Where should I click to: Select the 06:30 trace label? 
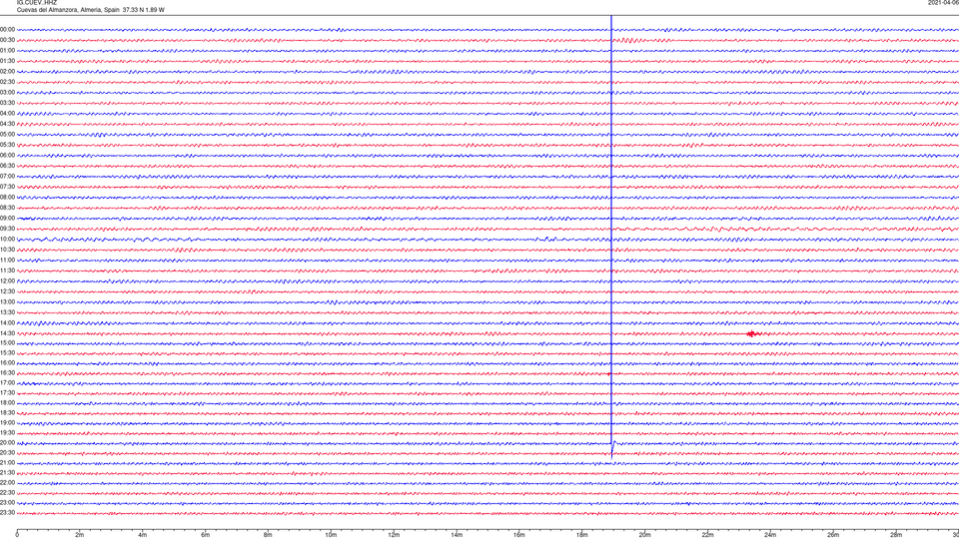7,166
